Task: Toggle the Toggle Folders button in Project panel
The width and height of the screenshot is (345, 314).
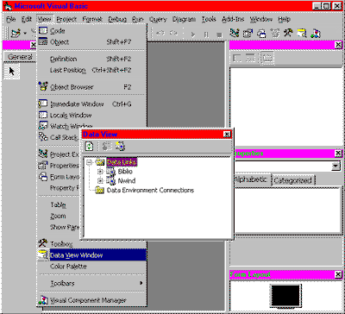Action: coord(267,58)
